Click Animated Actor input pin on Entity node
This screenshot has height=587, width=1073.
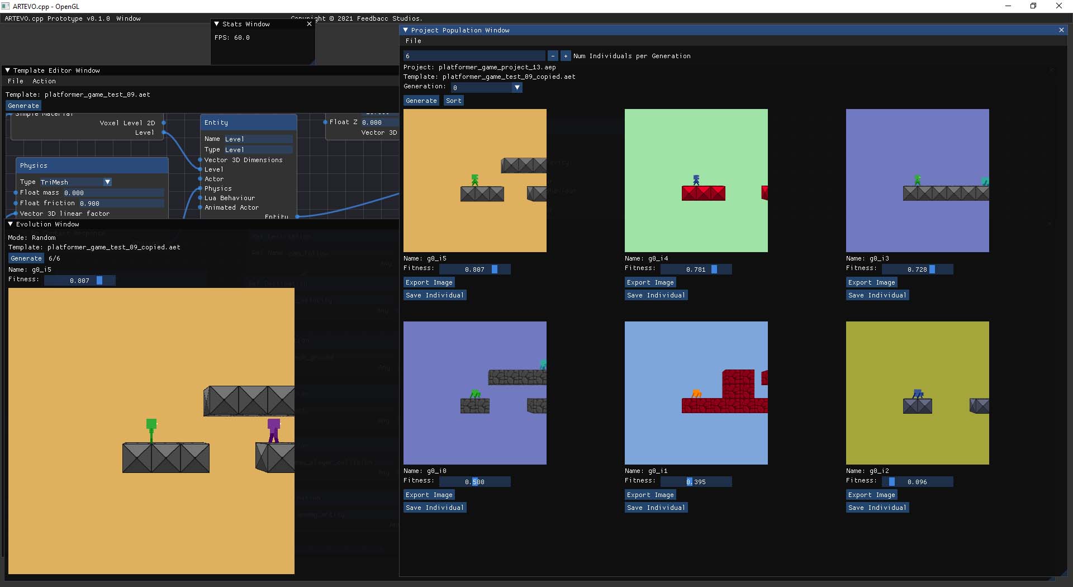coord(200,207)
